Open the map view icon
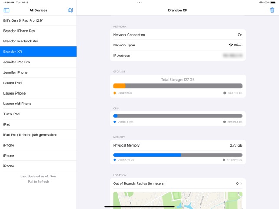Image resolution: width=279 pixels, height=209 pixels. tap(70, 10)
